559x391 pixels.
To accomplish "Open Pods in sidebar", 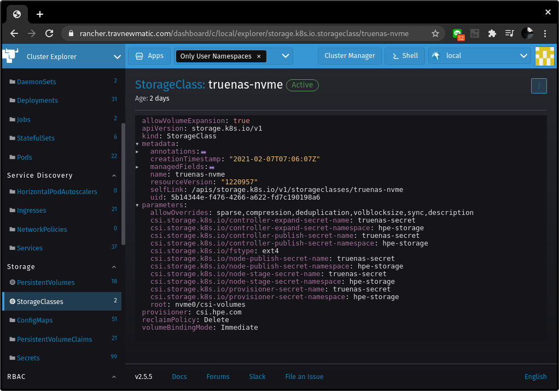I will [24, 157].
